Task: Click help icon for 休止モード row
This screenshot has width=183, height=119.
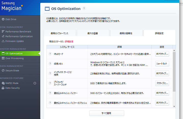Action: 50,54
